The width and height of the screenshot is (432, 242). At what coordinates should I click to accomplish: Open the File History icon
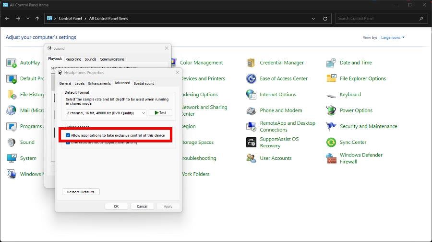[x=12, y=95]
